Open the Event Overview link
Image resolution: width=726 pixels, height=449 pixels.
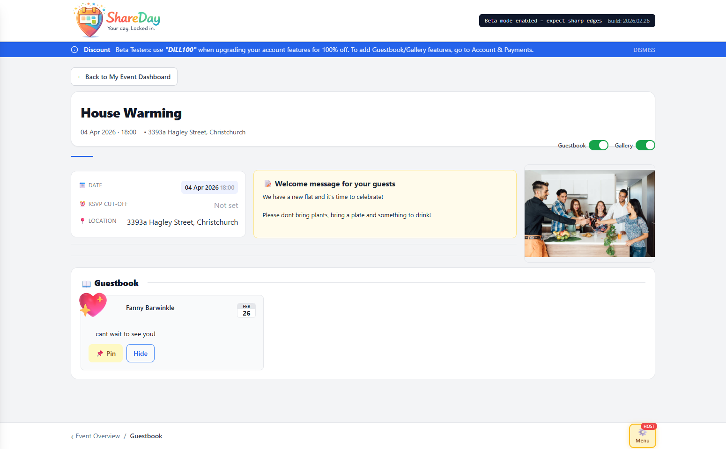pos(97,436)
